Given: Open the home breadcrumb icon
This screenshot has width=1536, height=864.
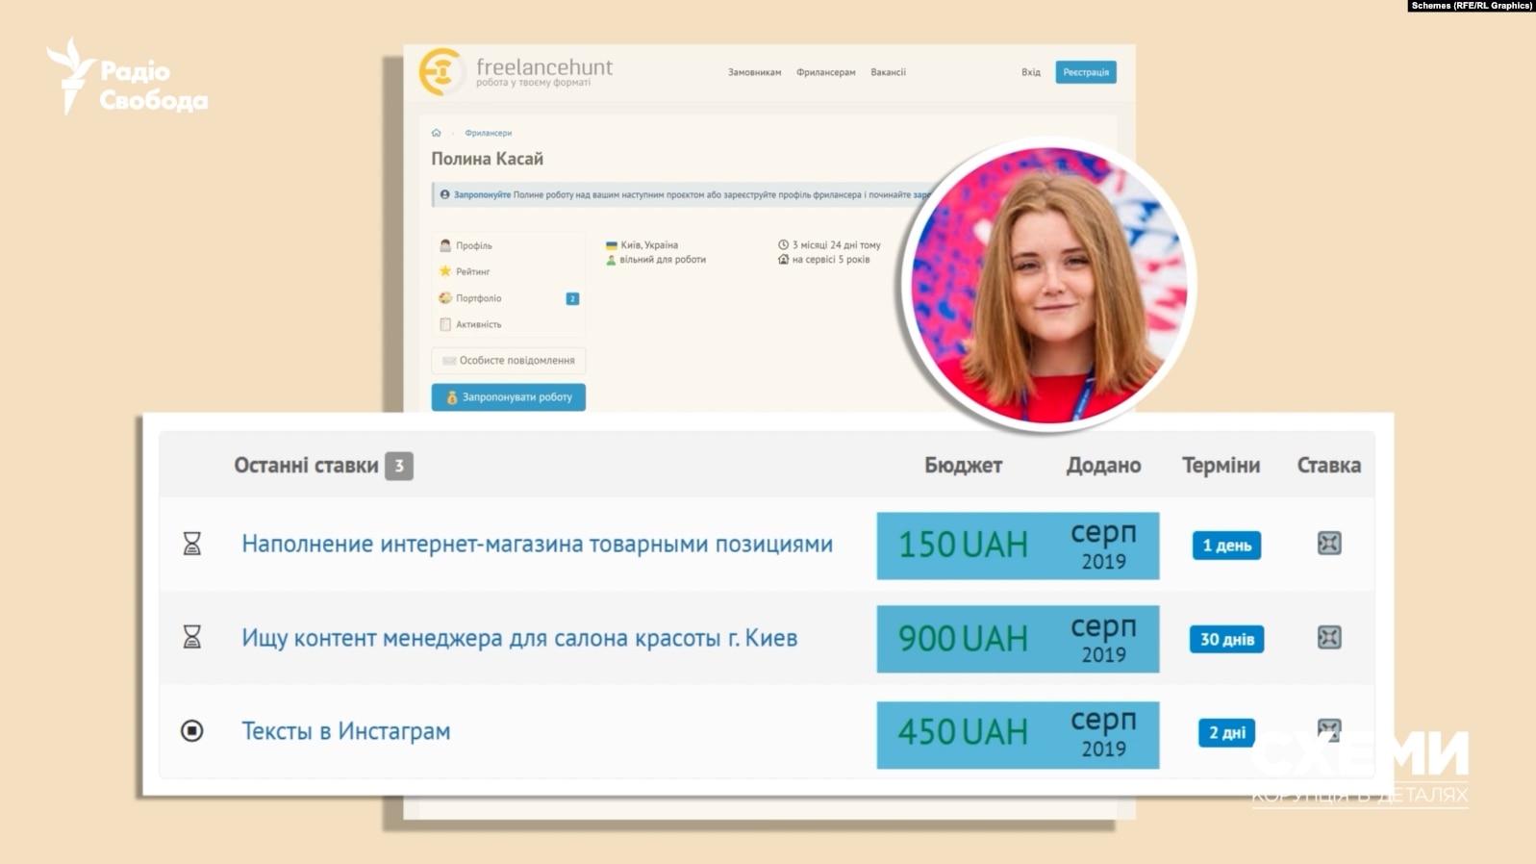Looking at the screenshot, I should click(437, 133).
